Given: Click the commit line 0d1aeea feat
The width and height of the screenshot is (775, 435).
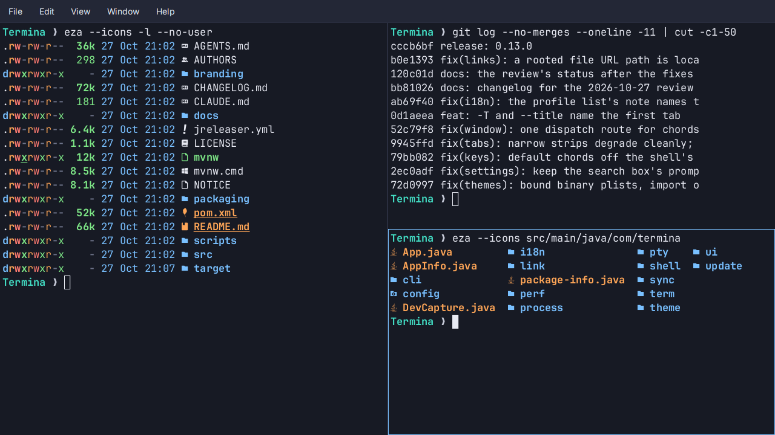Looking at the screenshot, I should (536, 115).
